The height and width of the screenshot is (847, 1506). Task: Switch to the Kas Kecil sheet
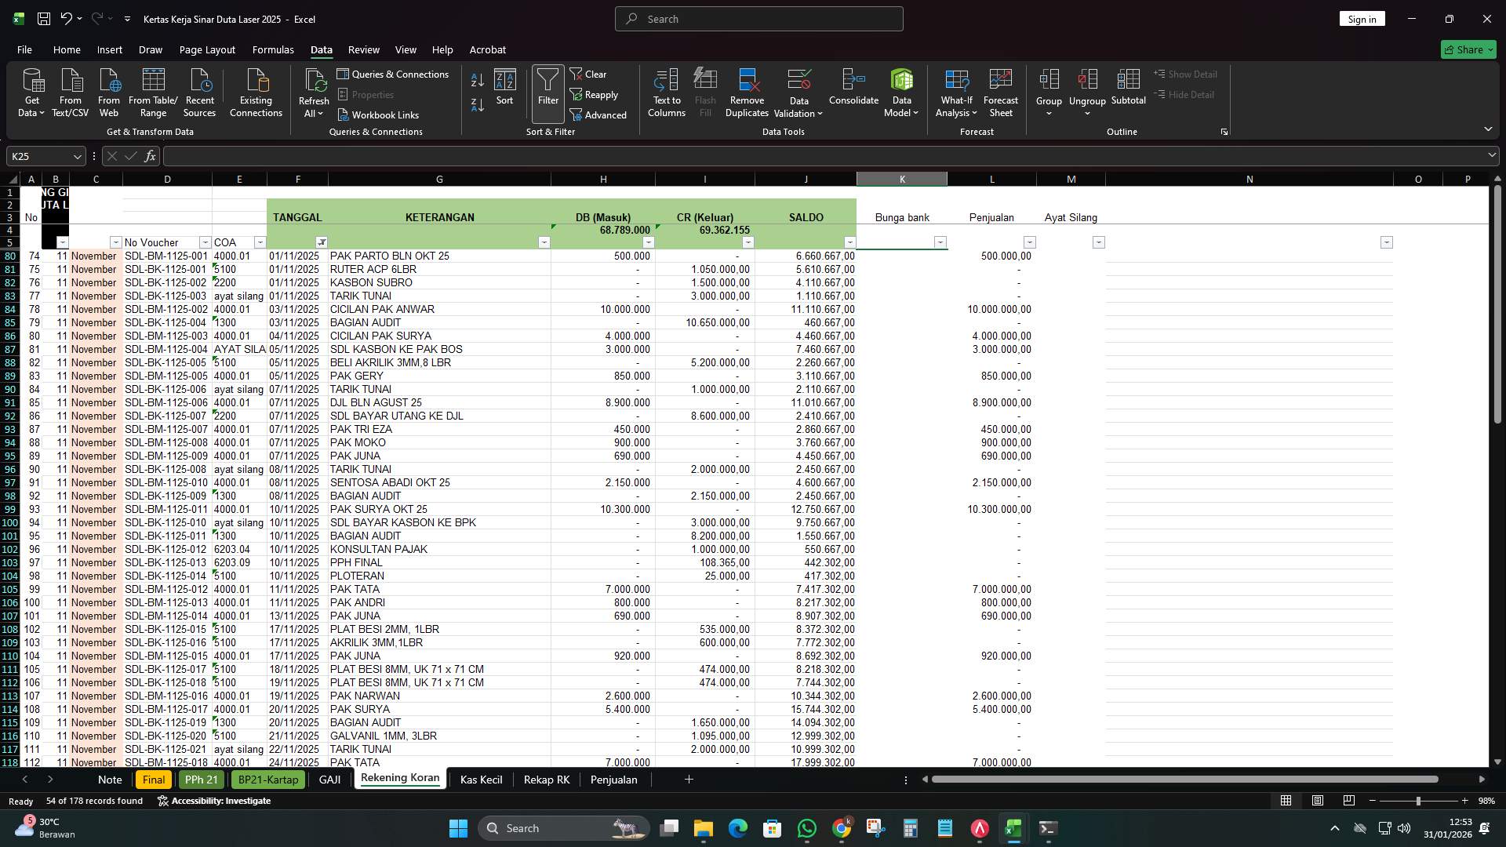480,779
